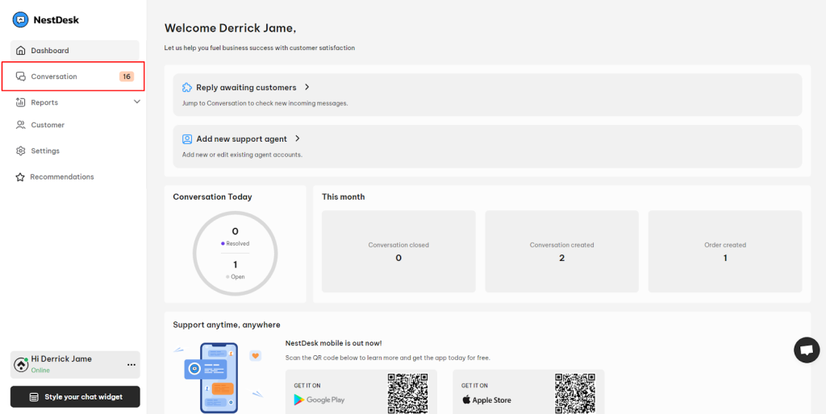Click the Customer people icon
This screenshot has height=414, width=826.
point(20,125)
